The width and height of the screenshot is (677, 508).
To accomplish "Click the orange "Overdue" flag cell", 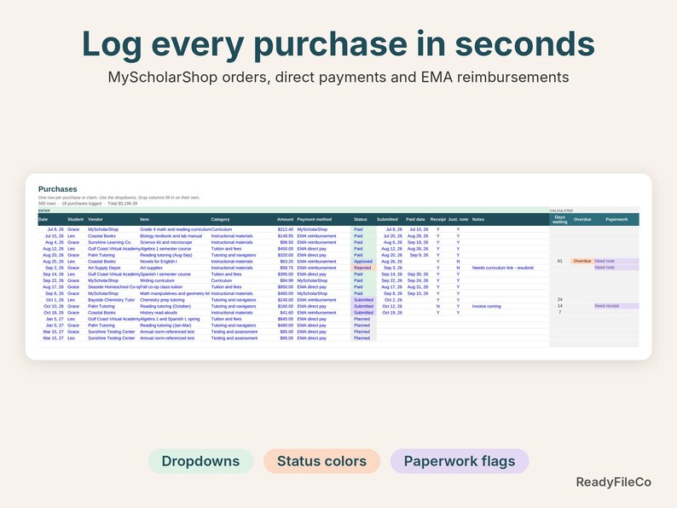I will coord(582,261).
